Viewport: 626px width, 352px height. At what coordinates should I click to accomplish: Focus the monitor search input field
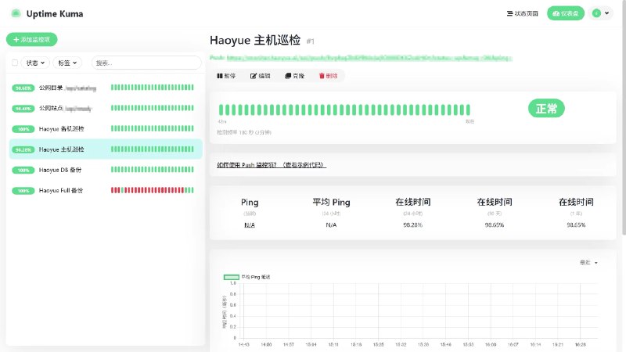click(x=146, y=63)
